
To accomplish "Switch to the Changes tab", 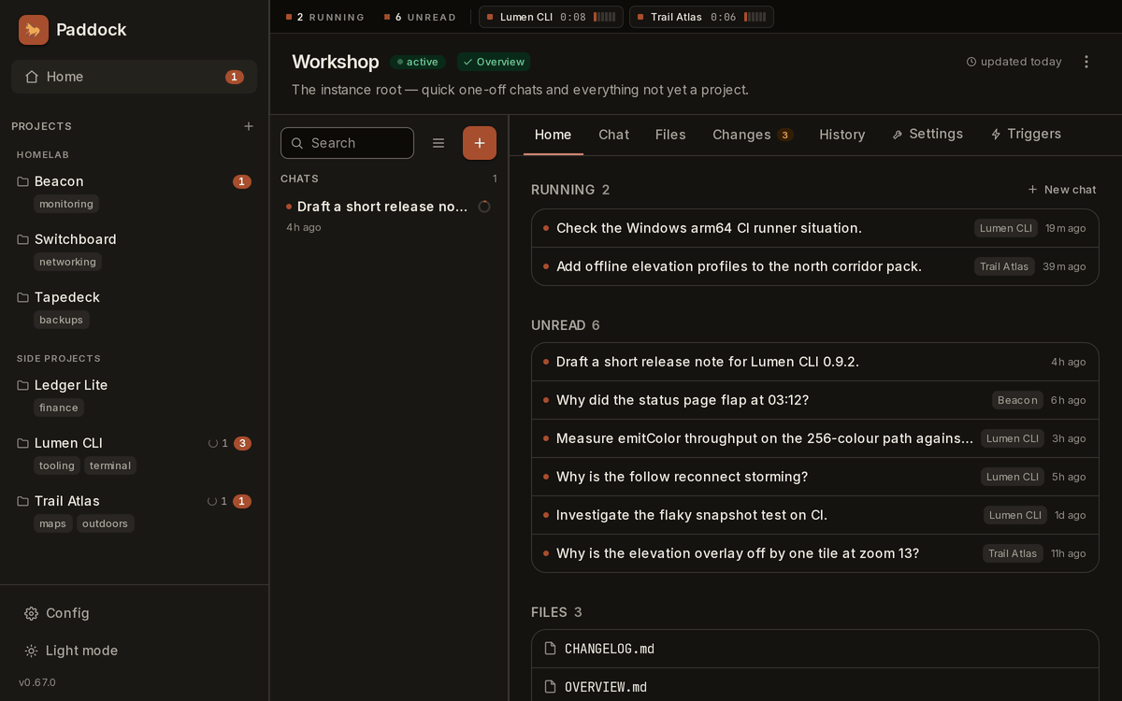I will point(753,135).
